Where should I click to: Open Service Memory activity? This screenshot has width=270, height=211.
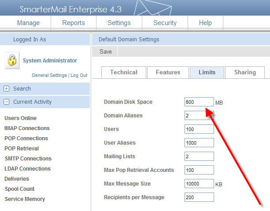[25, 199]
